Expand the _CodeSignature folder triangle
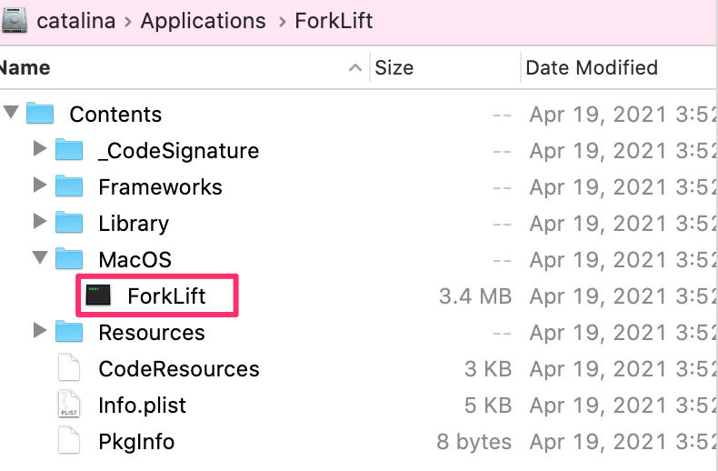Viewport: 718px width, 471px height. click(40, 148)
